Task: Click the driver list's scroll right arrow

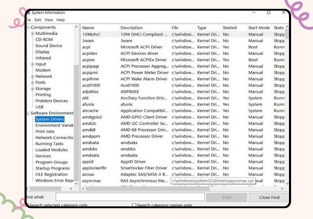Action: click(x=282, y=188)
